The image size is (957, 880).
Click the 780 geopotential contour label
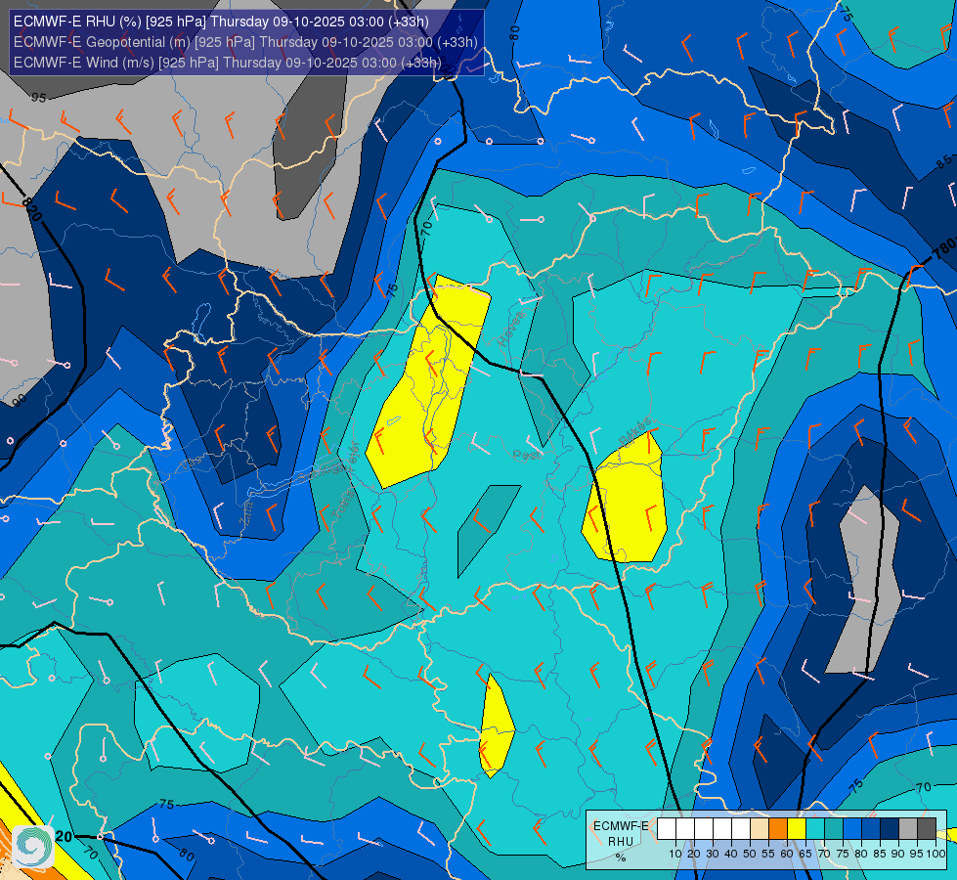tap(944, 249)
